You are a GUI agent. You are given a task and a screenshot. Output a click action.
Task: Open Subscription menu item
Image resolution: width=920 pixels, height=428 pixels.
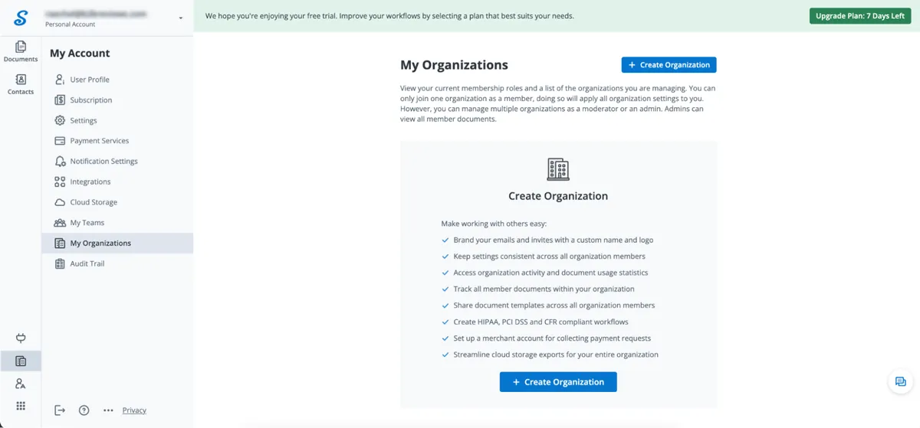[117, 100]
